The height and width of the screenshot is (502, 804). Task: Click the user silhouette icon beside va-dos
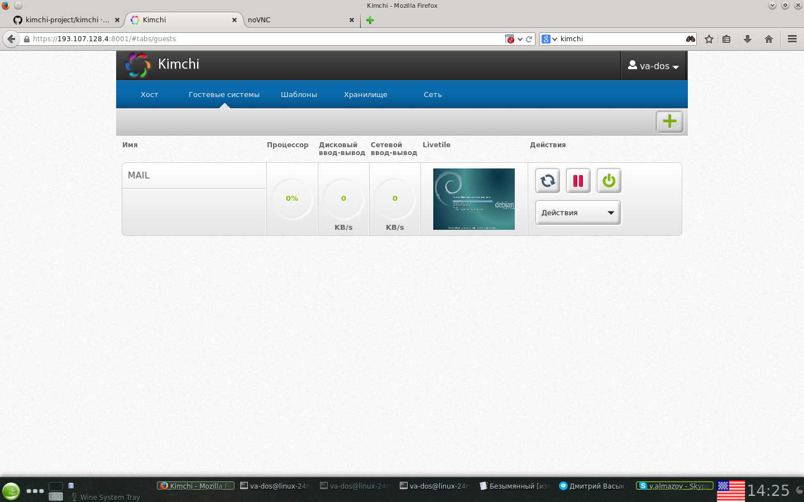pyautogui.click(x=633, y=65)
